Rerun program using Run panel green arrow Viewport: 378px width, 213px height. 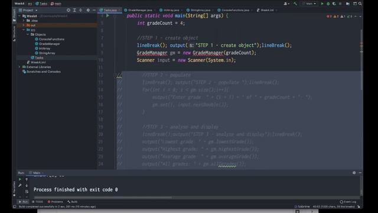click(20, 179)
